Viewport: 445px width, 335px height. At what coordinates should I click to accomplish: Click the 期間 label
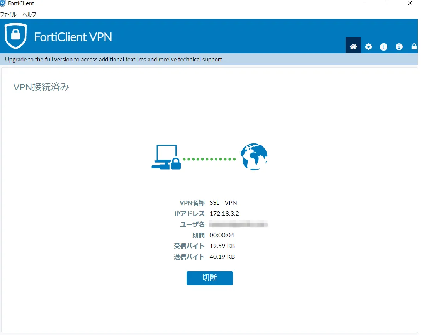(x=199, y=235)
